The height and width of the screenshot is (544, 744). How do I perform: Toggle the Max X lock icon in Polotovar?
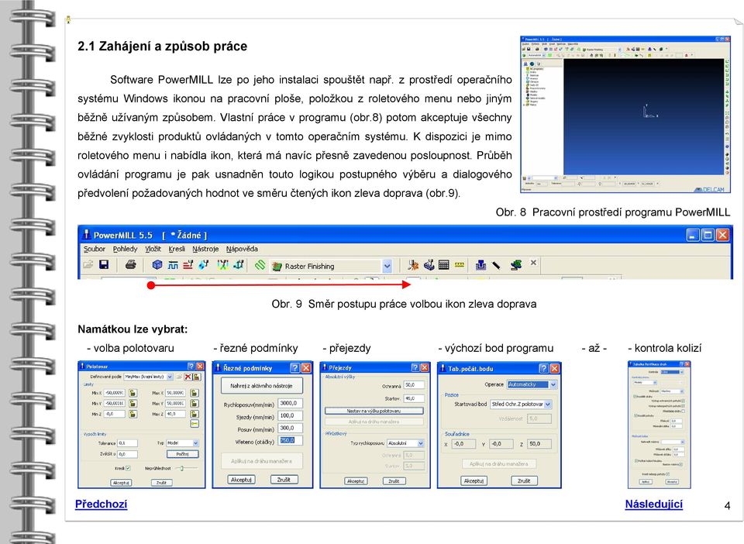(x=194, y=393)
